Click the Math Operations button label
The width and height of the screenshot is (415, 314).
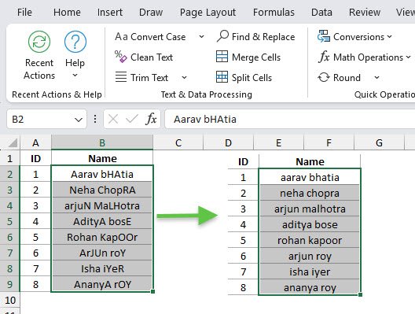click(368, 57)
